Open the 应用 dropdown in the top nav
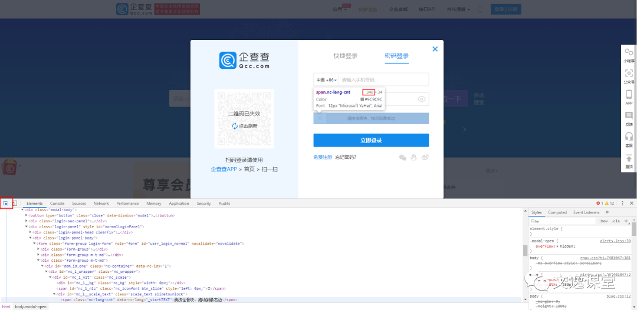Viewport: 637px width, 310px height. (x=340, y=9)
